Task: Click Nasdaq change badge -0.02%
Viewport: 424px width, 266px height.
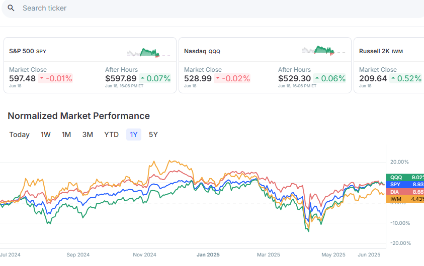Action: click(232, 78)
